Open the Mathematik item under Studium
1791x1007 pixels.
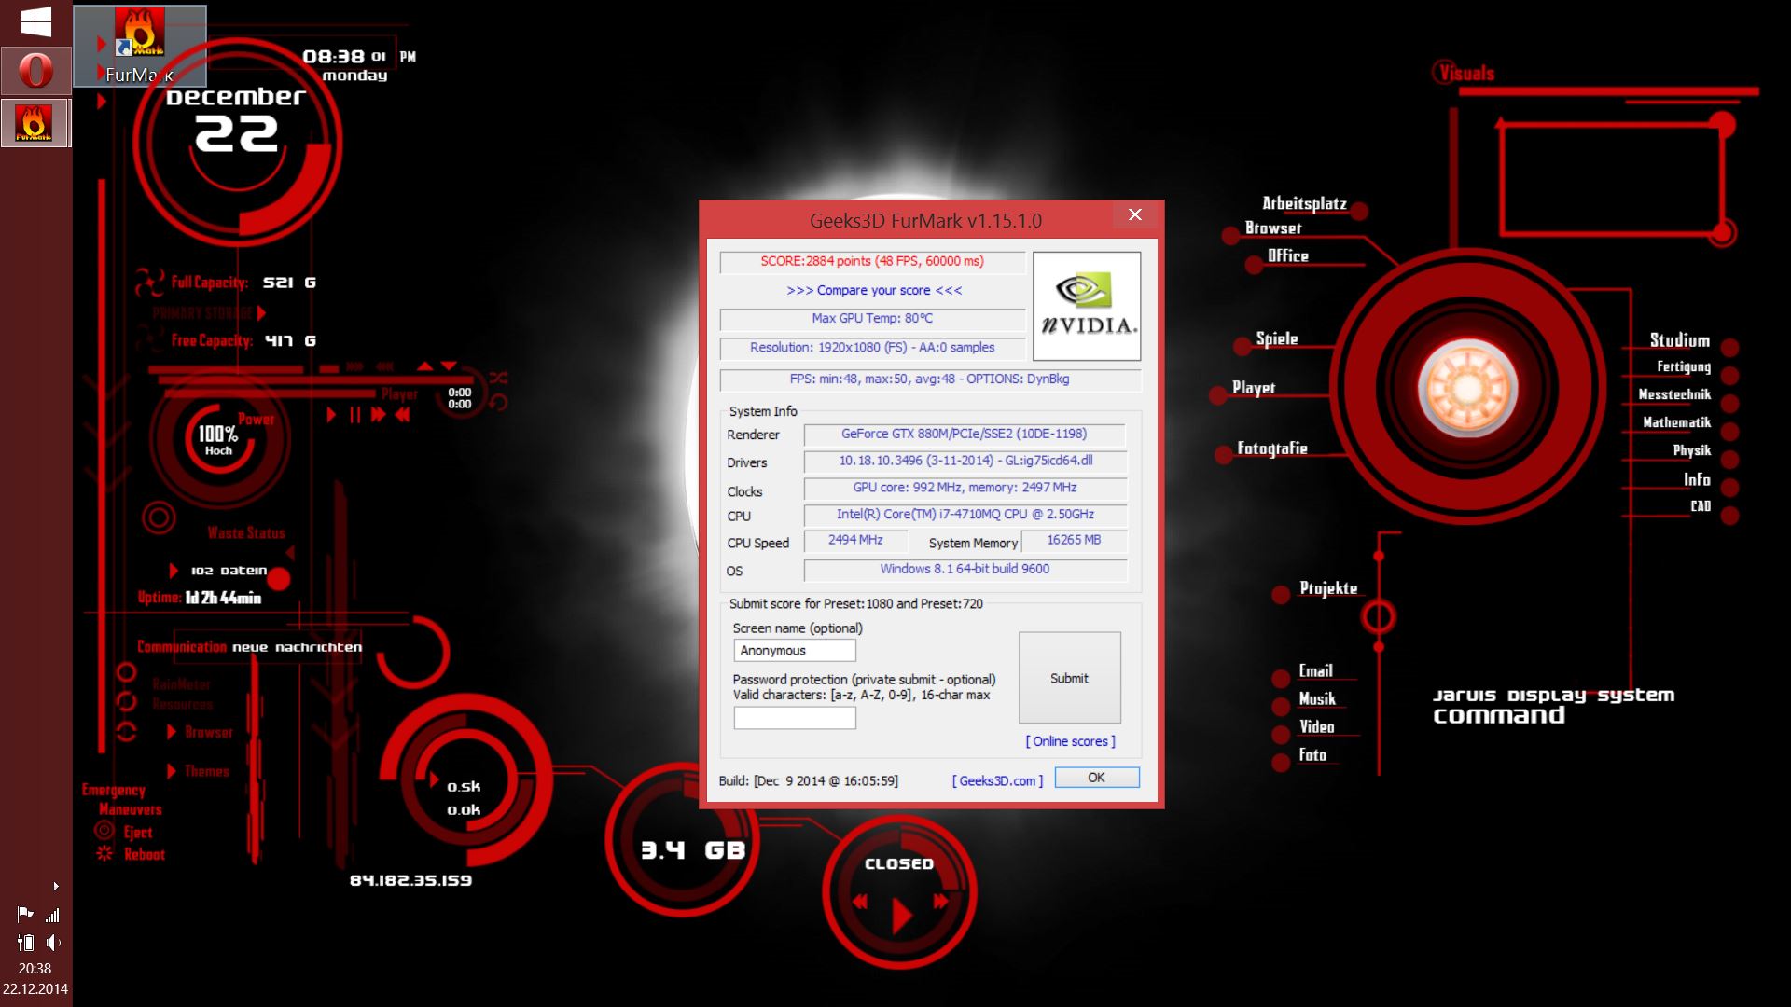tap(1676, 422)
